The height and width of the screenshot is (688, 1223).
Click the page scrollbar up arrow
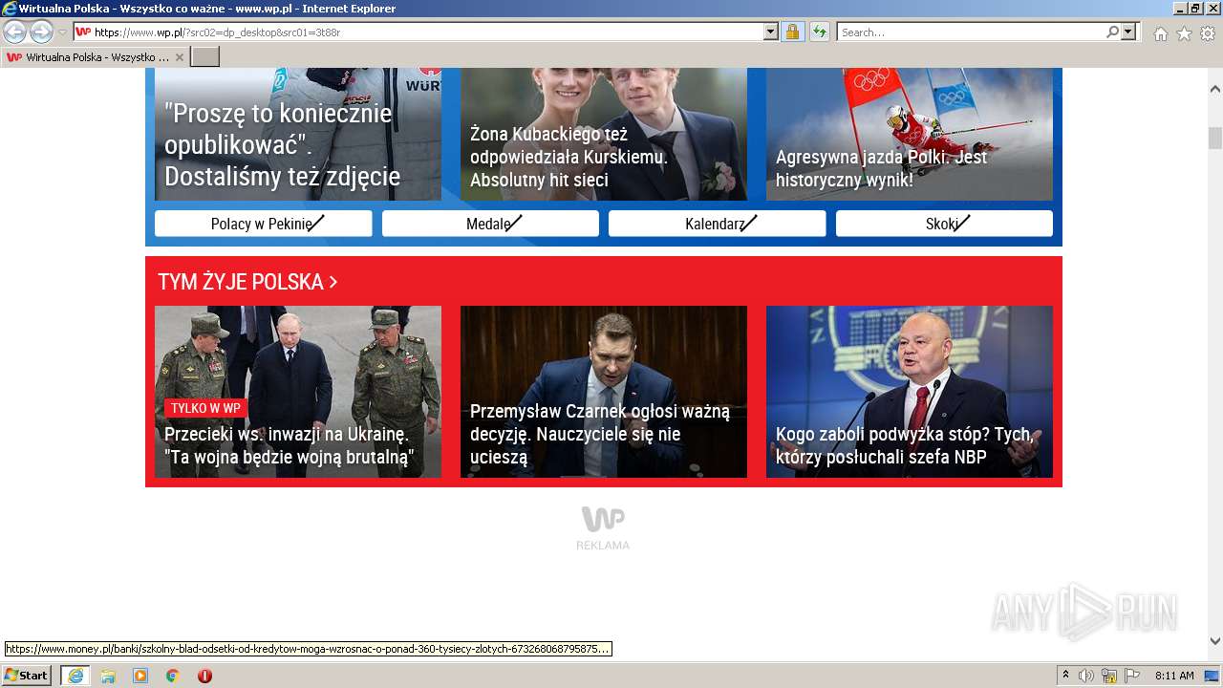1215,90
